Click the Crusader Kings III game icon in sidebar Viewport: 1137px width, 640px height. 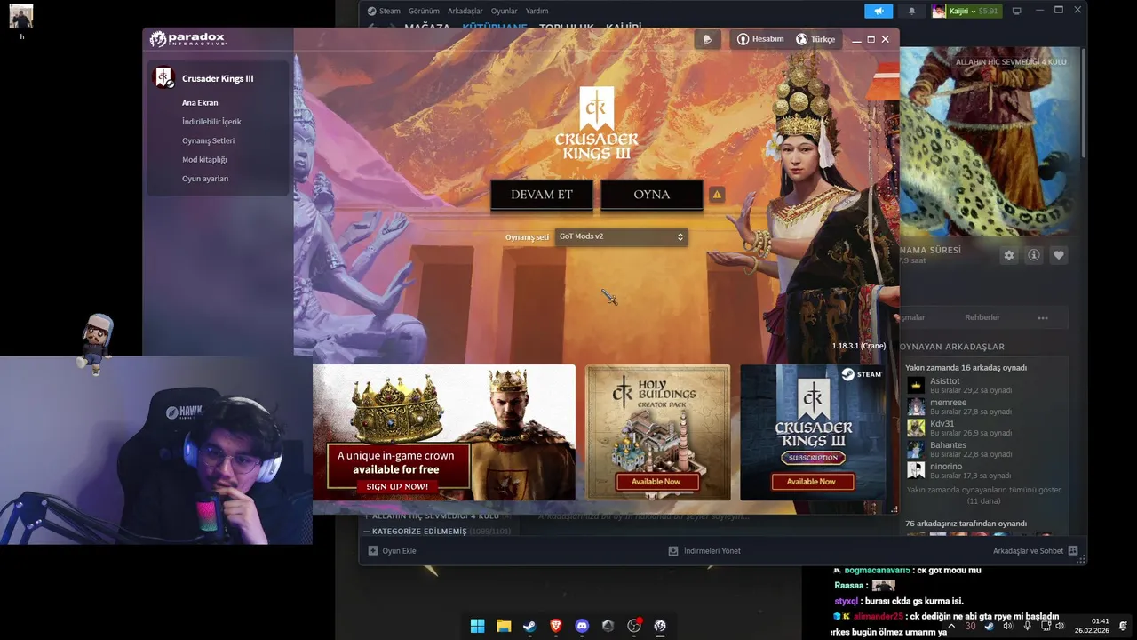tap(163, 78)
